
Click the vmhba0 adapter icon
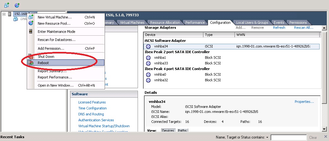coord(148,74)
